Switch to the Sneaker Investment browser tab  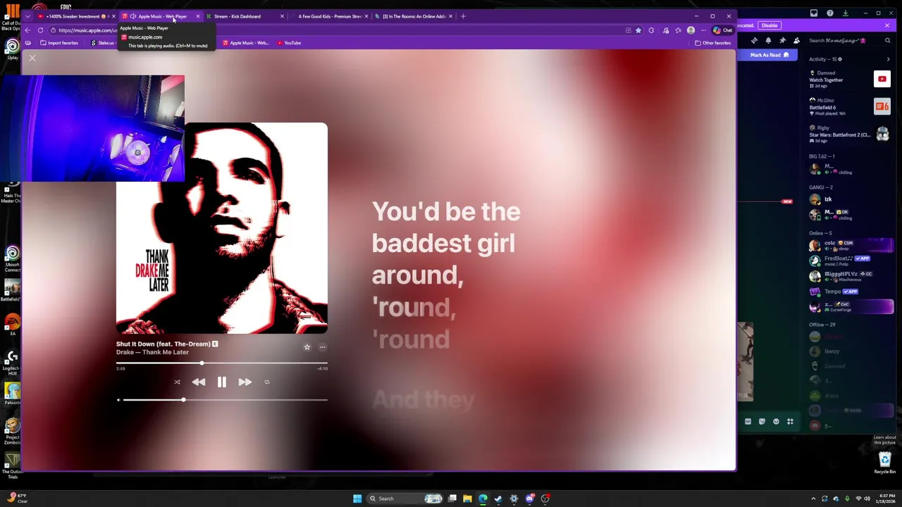point(78,16)
